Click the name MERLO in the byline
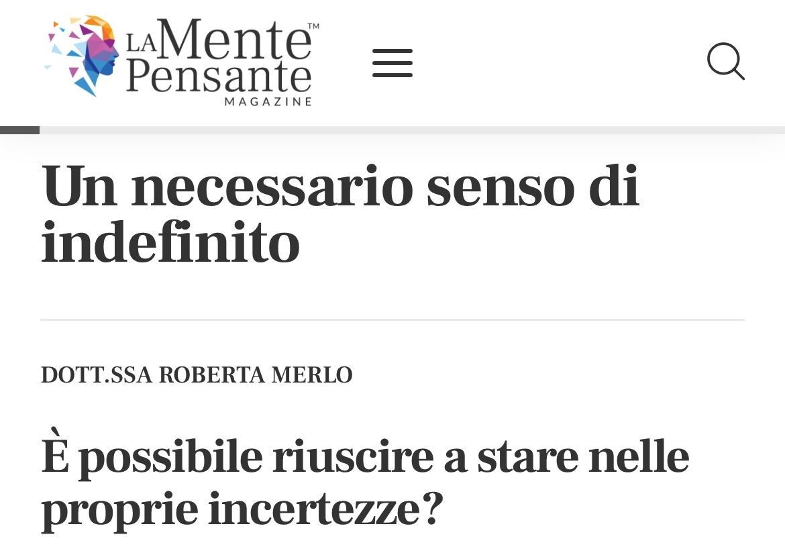The image size is (785, 551). (x=312, y=374)
